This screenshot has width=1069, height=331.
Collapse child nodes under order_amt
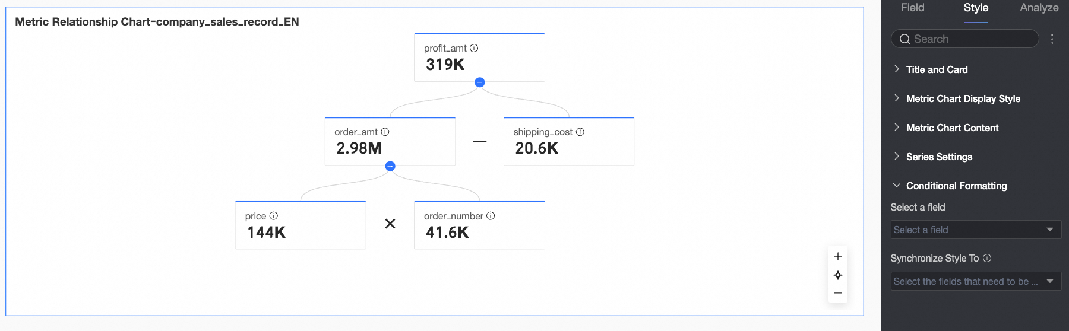(390, 166)
